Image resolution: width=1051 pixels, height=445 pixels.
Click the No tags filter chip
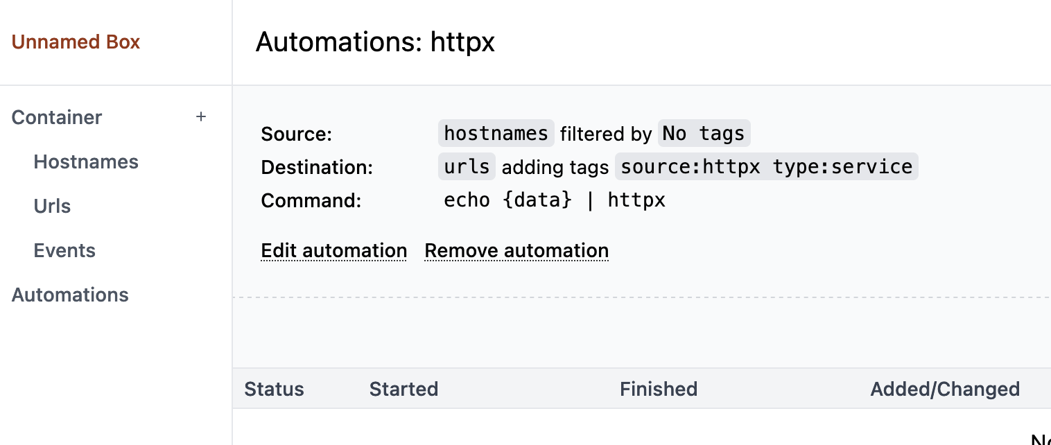tap(704, 133)
